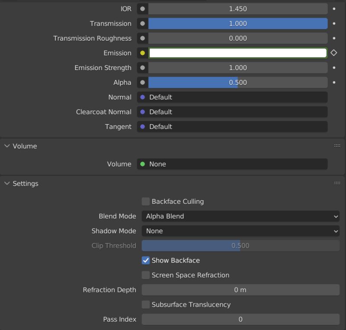Open the Emission color swatch picker
346x330 pixels.
[x=238, y=53]
